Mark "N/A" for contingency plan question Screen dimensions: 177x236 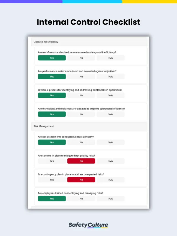click(111, 180)
